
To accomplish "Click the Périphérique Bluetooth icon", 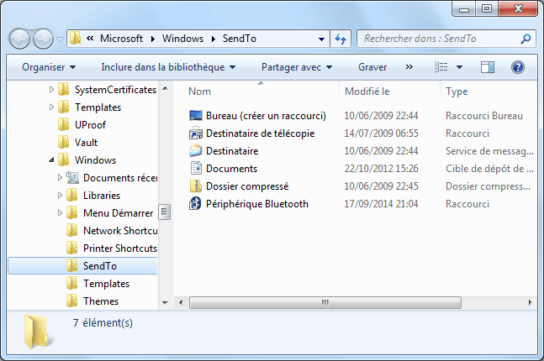I will [195, 204].
